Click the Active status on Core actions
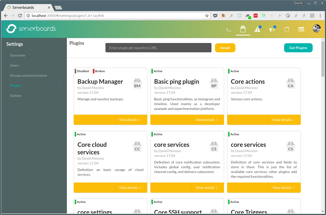Screen dimensions: 326x215 tap(234, 71)
